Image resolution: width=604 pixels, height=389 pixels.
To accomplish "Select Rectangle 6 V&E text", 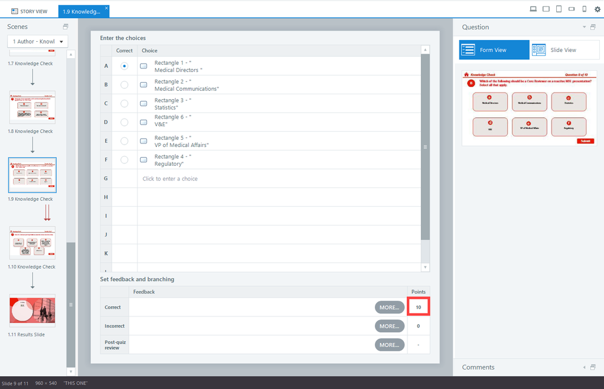I will [x=173, y=120].
